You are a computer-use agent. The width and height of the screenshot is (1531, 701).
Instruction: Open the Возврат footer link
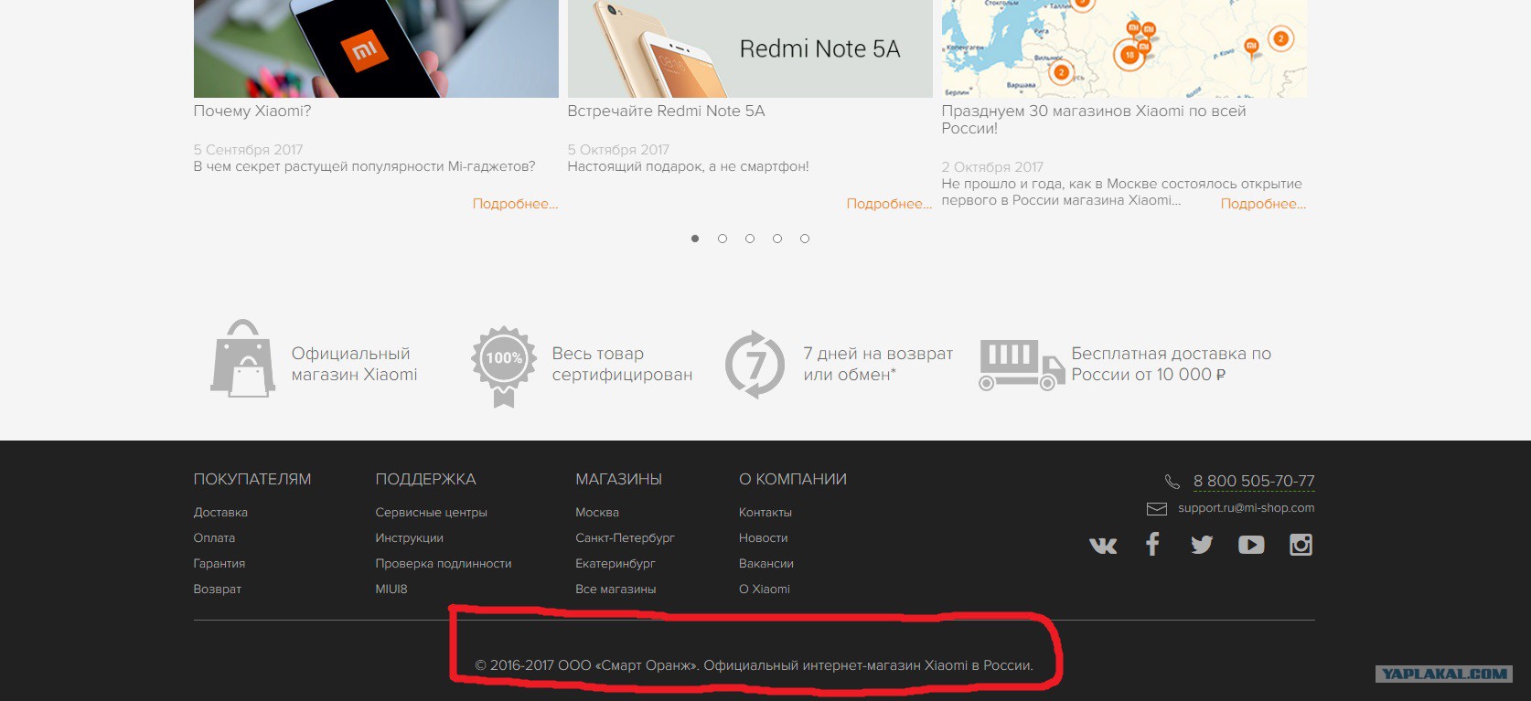[x=218, y=589]
